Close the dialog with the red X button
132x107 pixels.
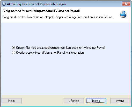coord(126,4)
